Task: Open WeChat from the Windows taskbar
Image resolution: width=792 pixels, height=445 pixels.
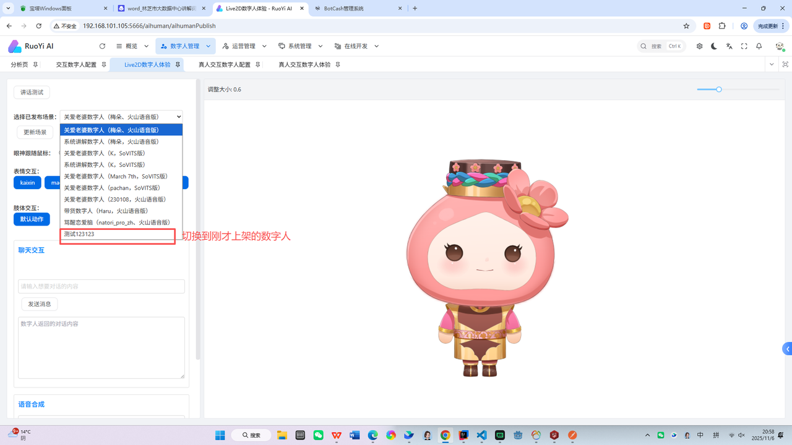Action: pyautogui.click(x=318, y=435)
